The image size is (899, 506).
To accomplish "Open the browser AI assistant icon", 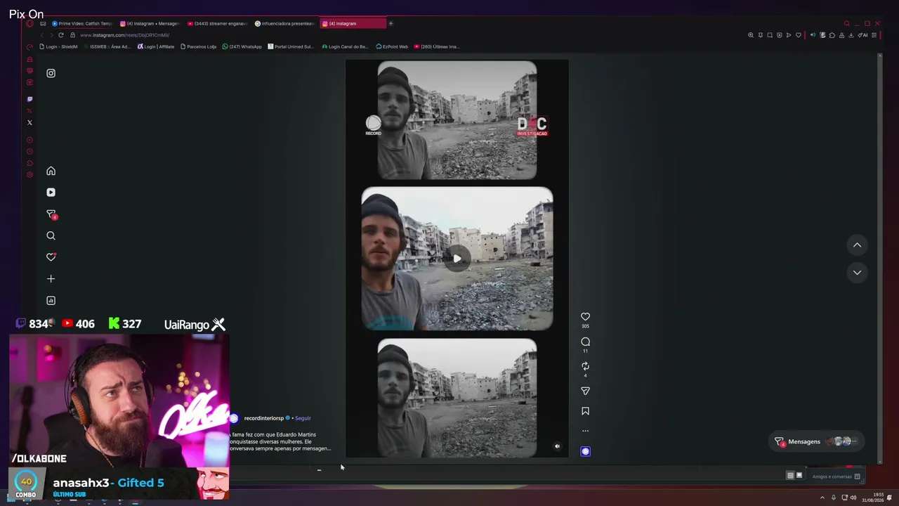I will click(x=863, y=35).
